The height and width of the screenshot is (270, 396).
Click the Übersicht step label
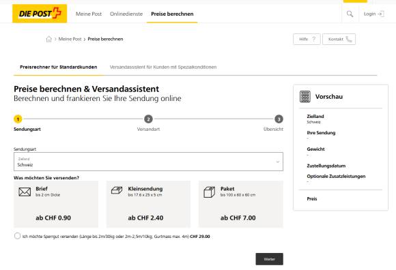click(273, 129)
